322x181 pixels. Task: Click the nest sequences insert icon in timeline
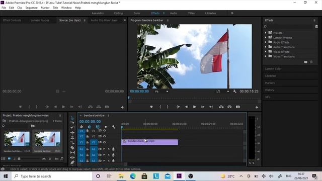coord(82,127)
